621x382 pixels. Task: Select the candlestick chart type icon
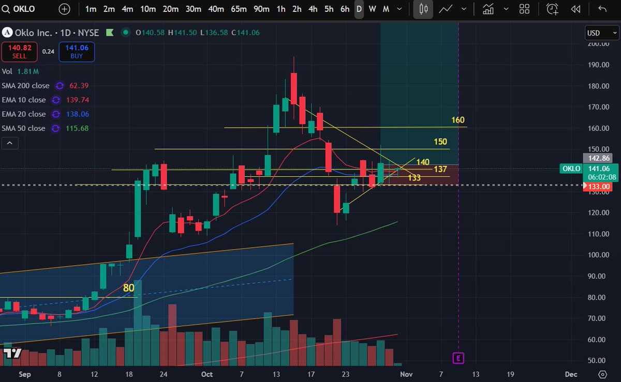[422, 9]
